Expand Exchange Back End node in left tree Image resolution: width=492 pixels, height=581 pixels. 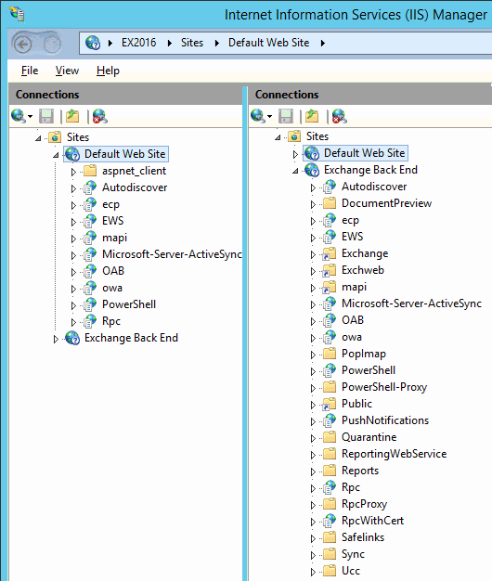(x=56, y=339)
